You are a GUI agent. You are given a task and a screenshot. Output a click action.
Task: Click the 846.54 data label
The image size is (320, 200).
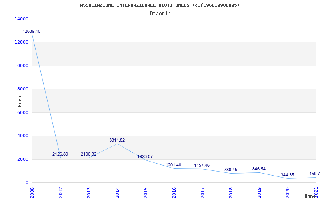(259, 169)
